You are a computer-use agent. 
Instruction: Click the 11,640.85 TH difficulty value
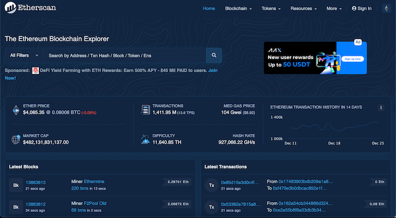coord(167,142)
